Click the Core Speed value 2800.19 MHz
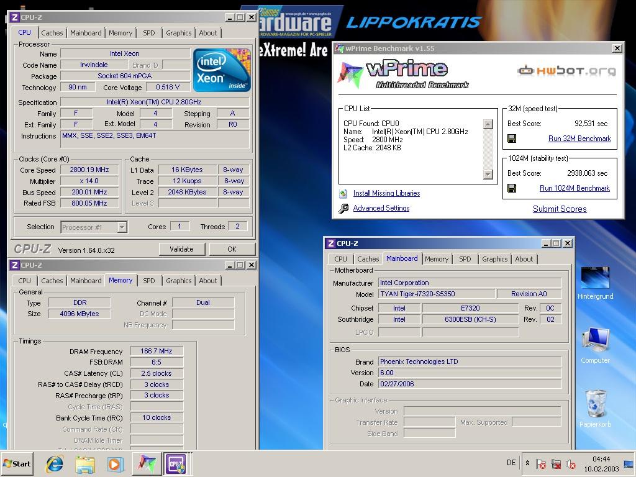The height and width of the screenshot is (477, 636). pos(89,170)
